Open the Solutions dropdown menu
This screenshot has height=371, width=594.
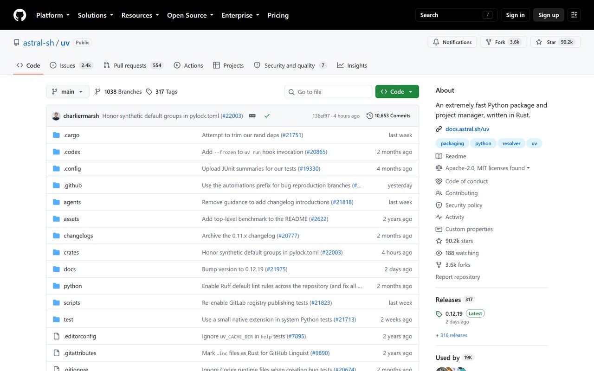click(x=96, y=15)
